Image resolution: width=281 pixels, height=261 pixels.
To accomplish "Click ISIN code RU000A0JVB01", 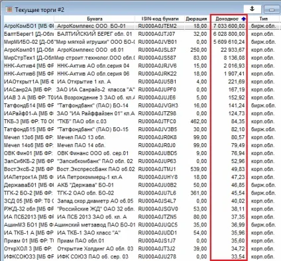I will pos(157,42).
